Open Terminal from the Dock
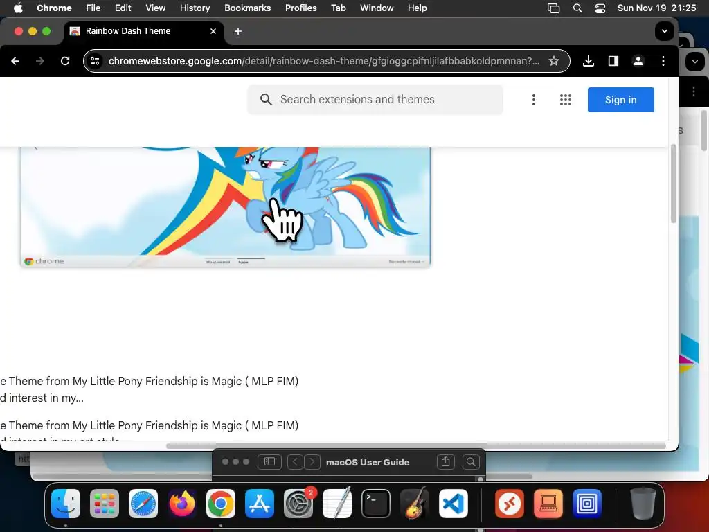The height and width of the screenshot is (532, 709). (x=376, y=504)
